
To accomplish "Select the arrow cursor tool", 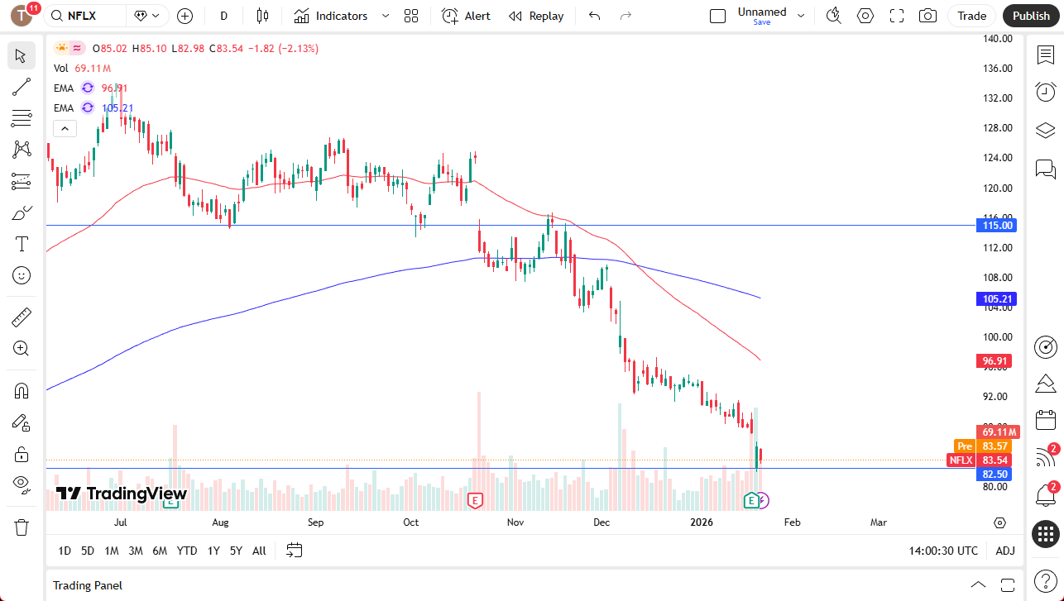I will pyautogui.click(x=22, y=55).
